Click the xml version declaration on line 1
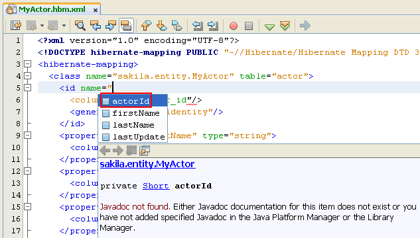Image resolution: width=420 pixels, height=238 pixels. coord(138,40)
